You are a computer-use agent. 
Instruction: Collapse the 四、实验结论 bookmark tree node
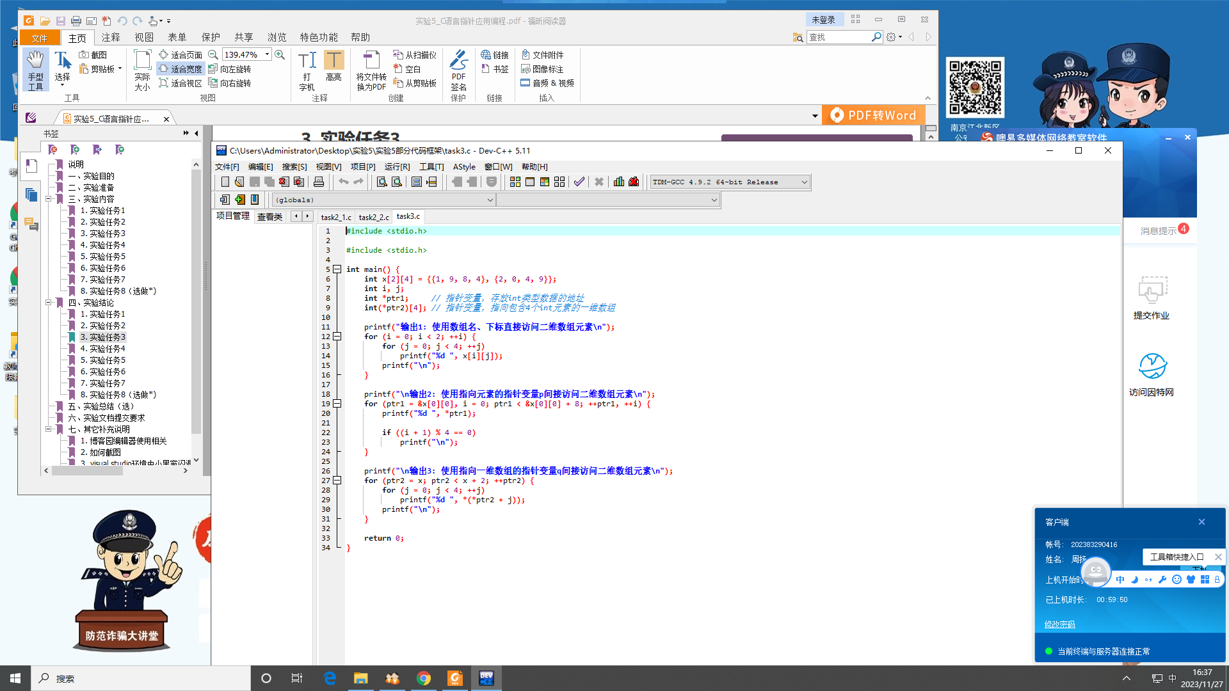coord(49,303)
